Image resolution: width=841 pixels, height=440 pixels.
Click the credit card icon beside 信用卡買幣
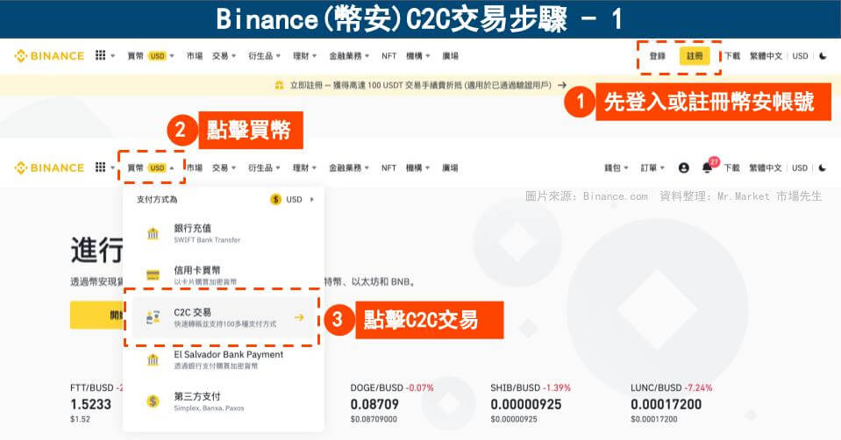[x=153, y=275]
